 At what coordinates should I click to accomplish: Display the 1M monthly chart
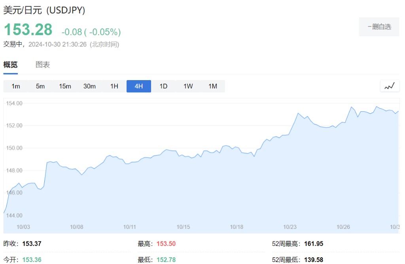[213, 86]
